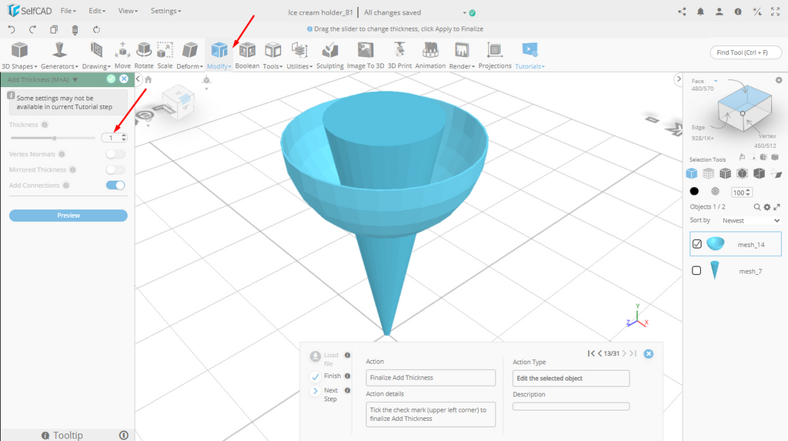Close the tutorial step panel
The image size is (788, 441).
click(x=649, y=353)
